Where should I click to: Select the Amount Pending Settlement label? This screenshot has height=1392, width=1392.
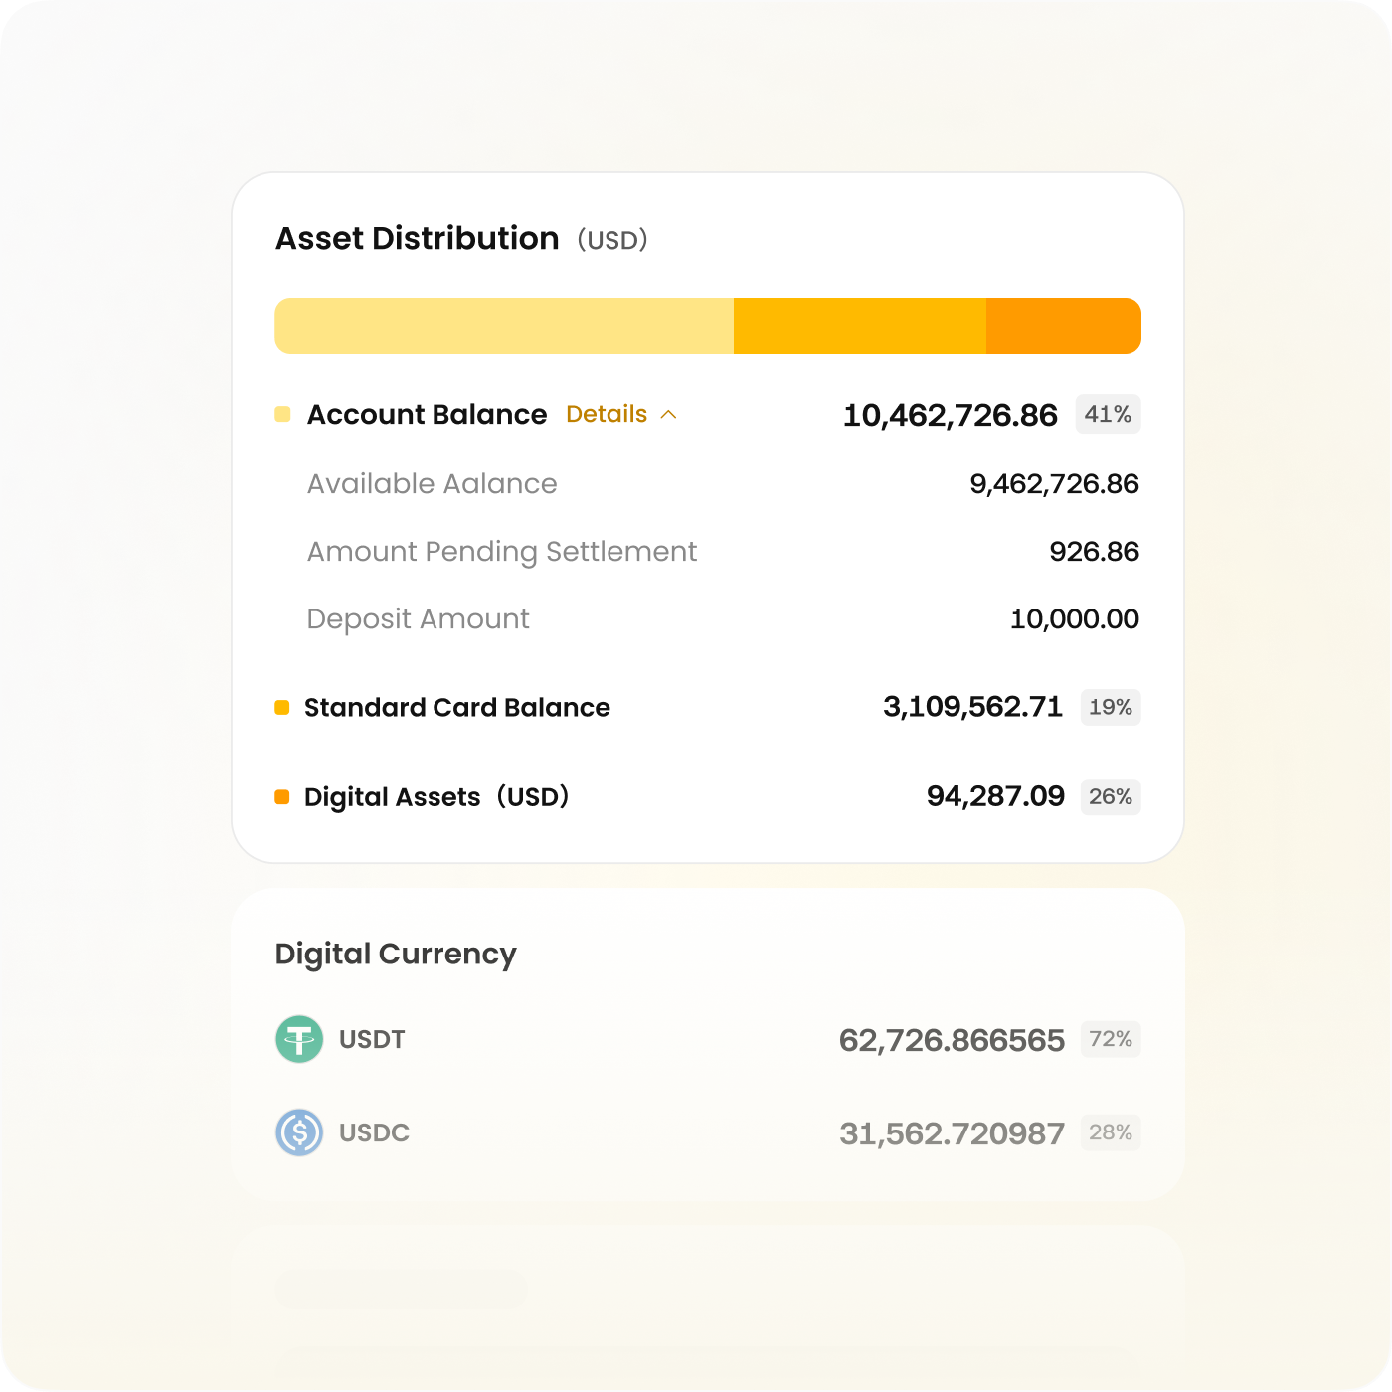coord(502,551)
